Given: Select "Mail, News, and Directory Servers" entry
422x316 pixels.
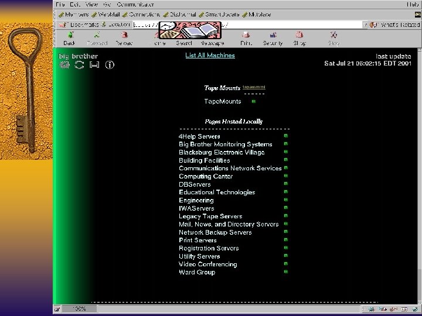Looking at the screenshot, I should [229, 224].
